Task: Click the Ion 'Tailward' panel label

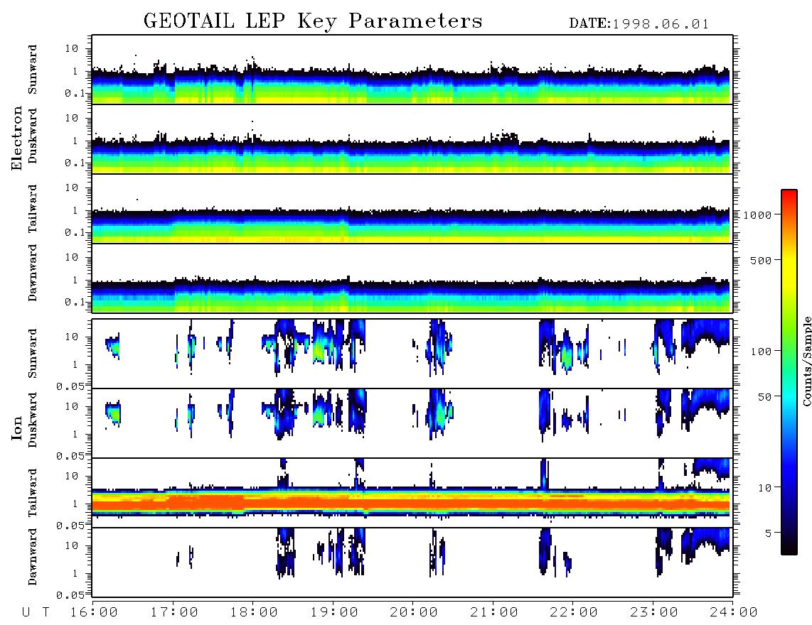Action: click(32, 493)
